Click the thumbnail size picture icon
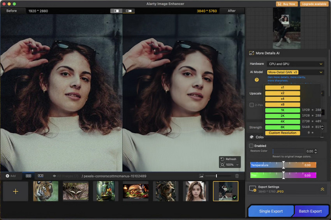Screen dimensions: 331x220 point(201,176)
